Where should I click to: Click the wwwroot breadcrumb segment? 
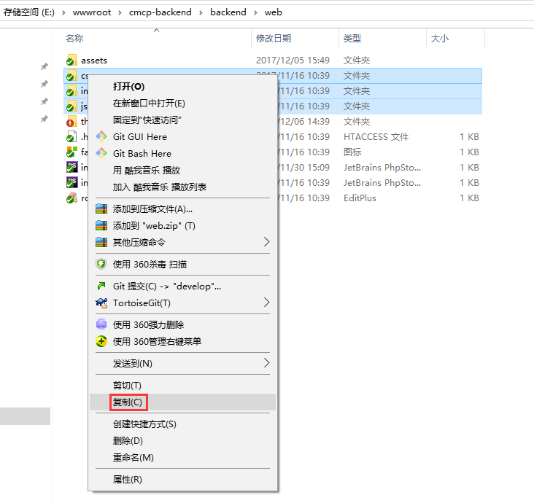[x=92, y=12]
